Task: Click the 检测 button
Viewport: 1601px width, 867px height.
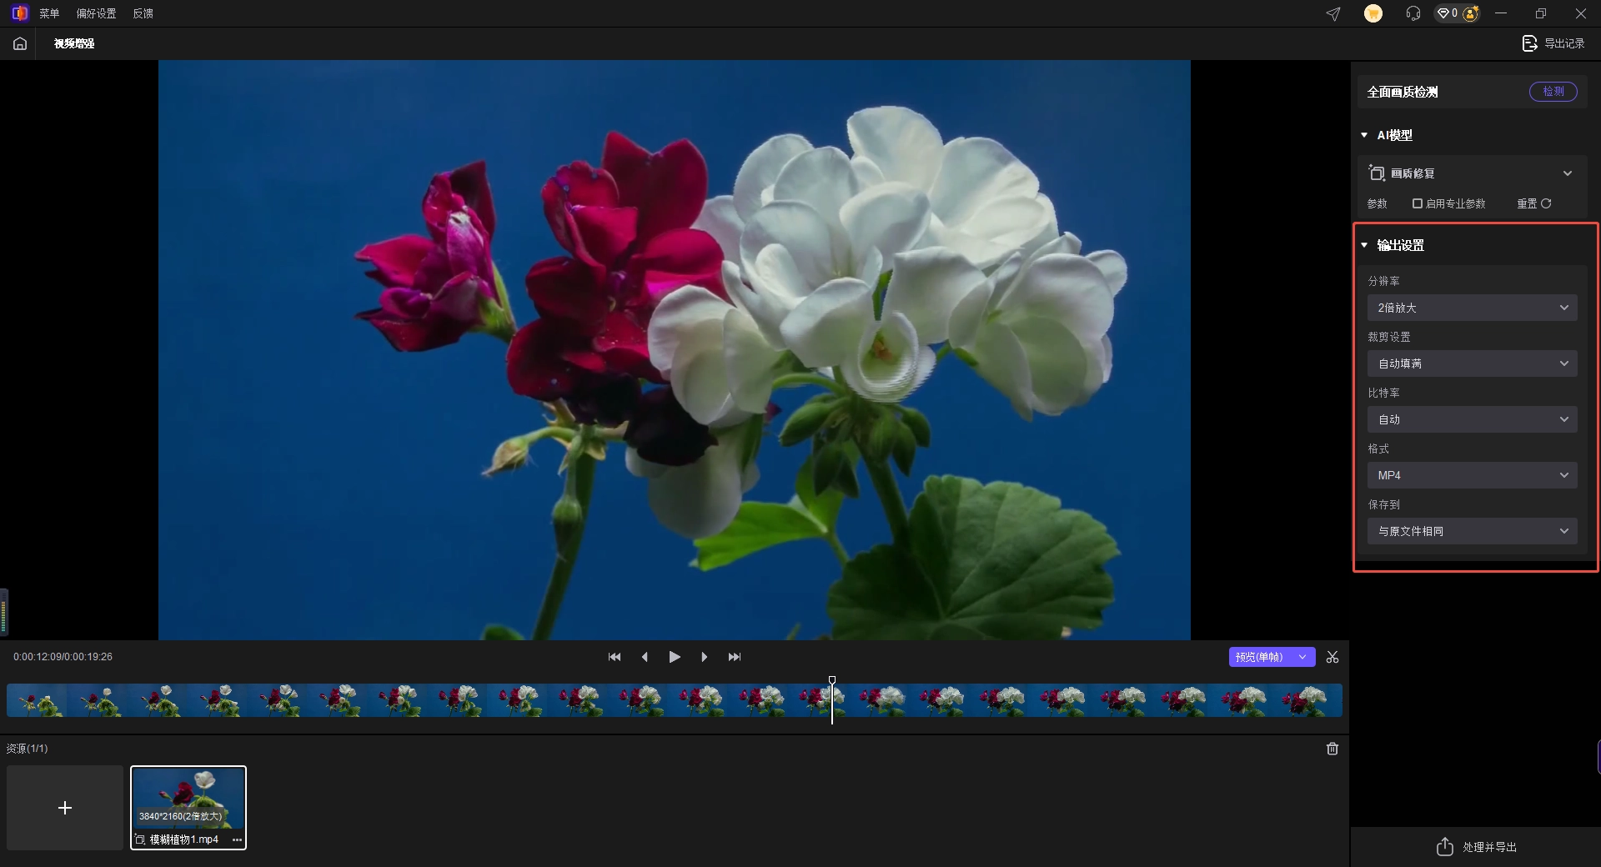Action: [x=1553, y=92]
